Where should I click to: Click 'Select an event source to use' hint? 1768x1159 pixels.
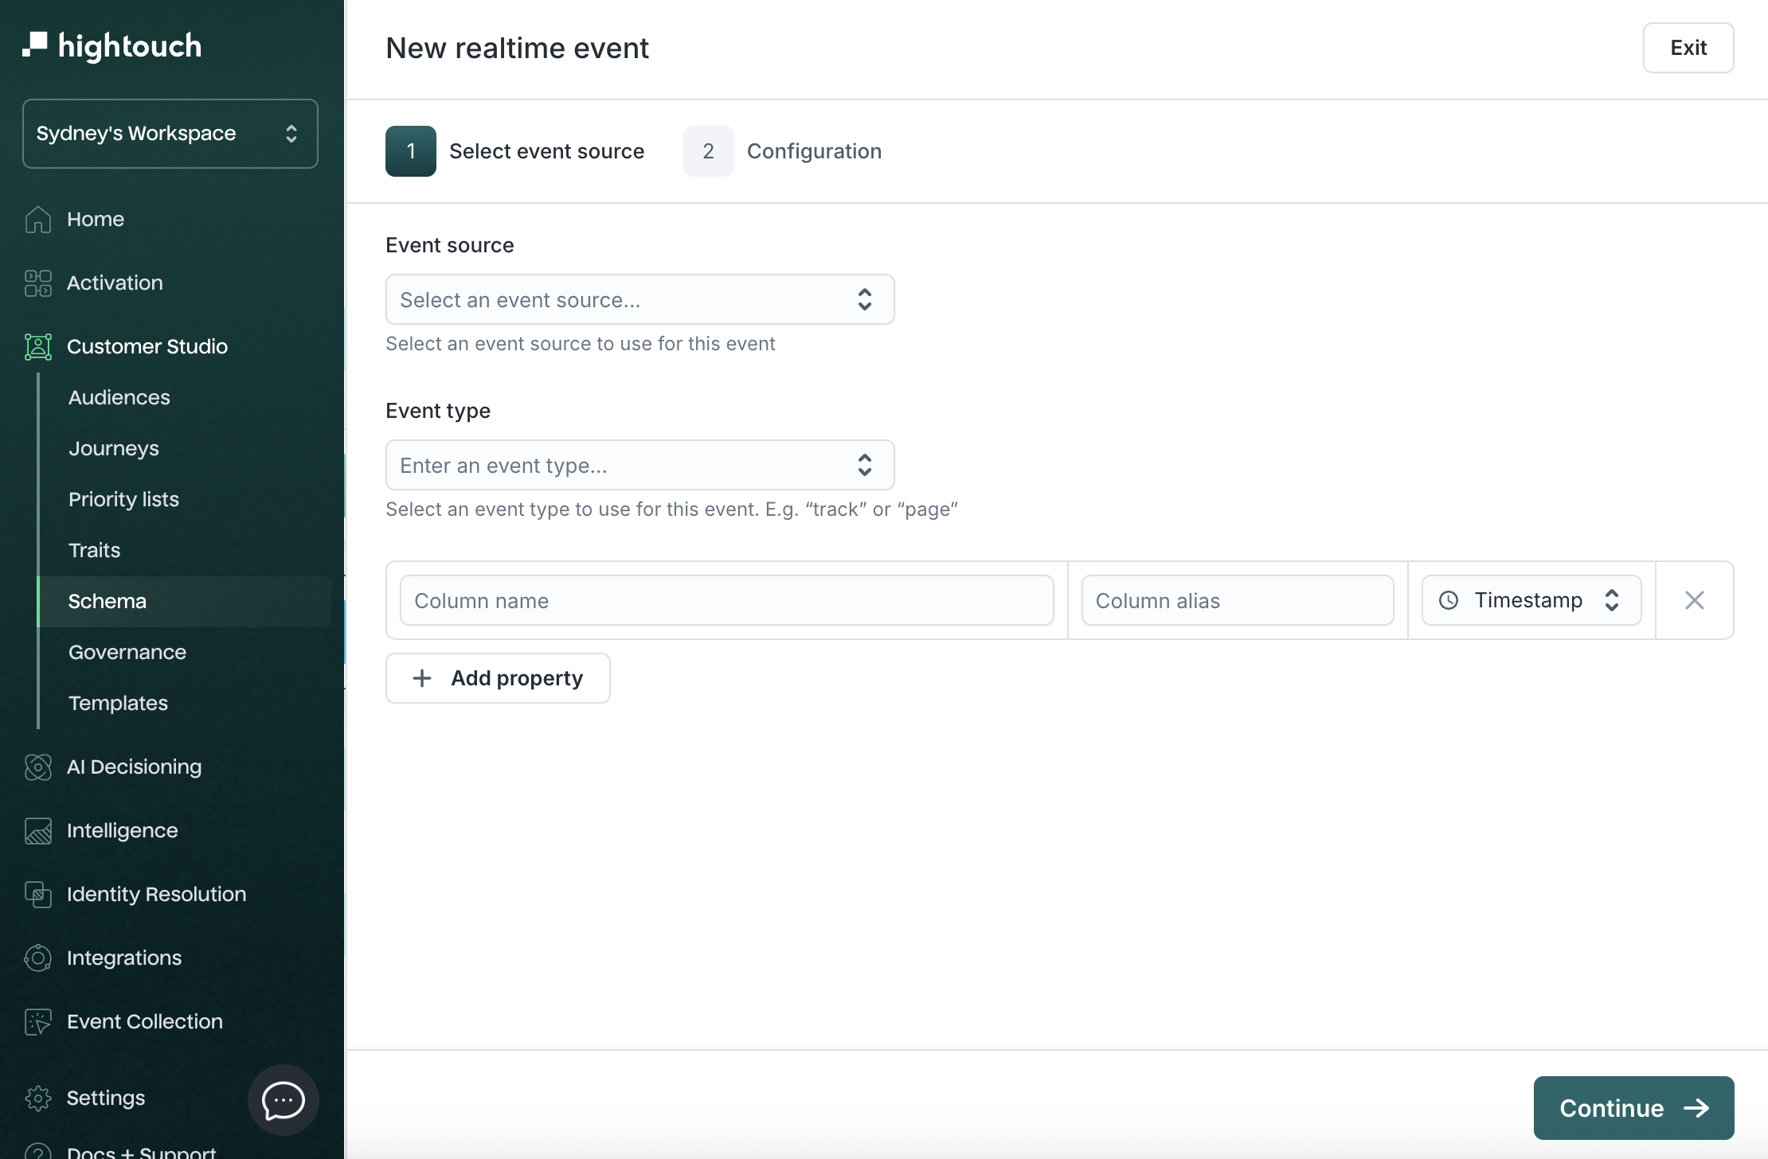coord(581,344)
